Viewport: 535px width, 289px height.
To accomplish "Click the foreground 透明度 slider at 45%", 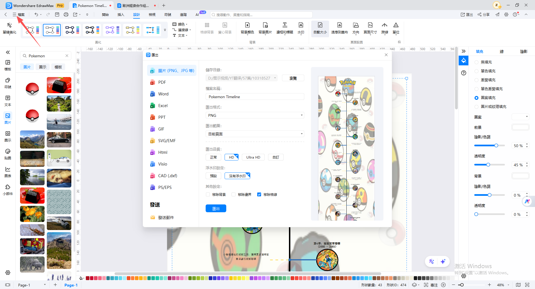I will coord(488,165).
